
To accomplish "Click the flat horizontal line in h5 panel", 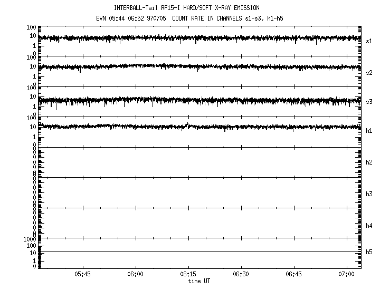I will pyautogui.click(x=201, y=252).
